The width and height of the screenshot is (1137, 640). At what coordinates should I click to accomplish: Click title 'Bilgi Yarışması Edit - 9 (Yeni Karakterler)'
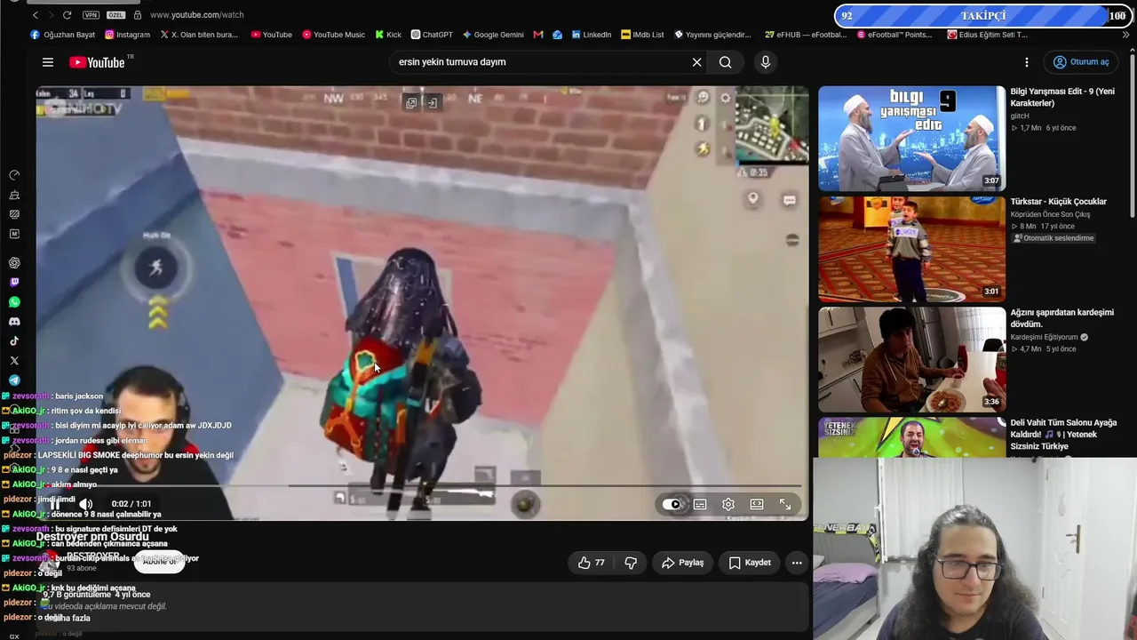(x=1062, y=97)
